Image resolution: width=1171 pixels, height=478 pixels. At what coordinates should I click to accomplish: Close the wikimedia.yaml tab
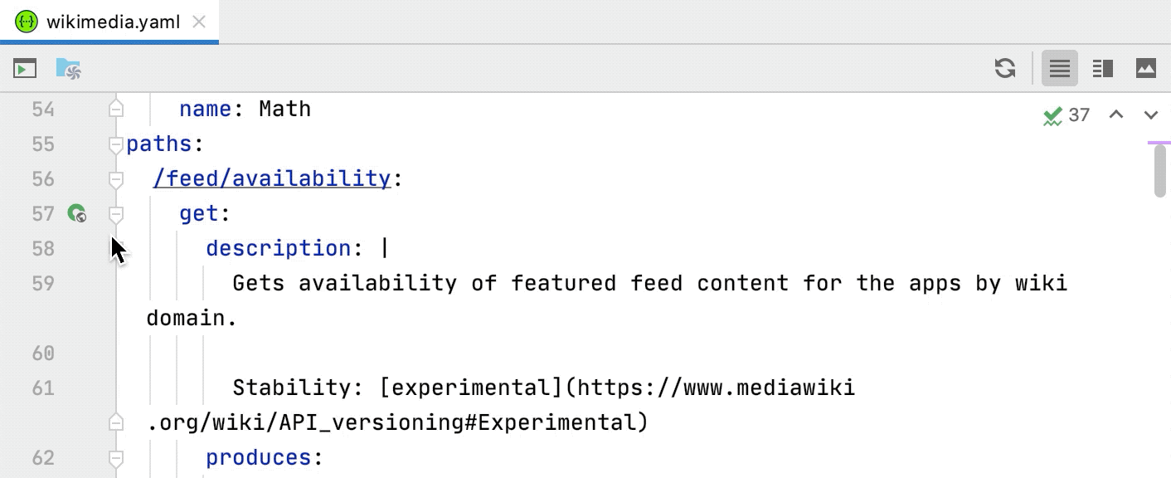click(x=198, y=22)
